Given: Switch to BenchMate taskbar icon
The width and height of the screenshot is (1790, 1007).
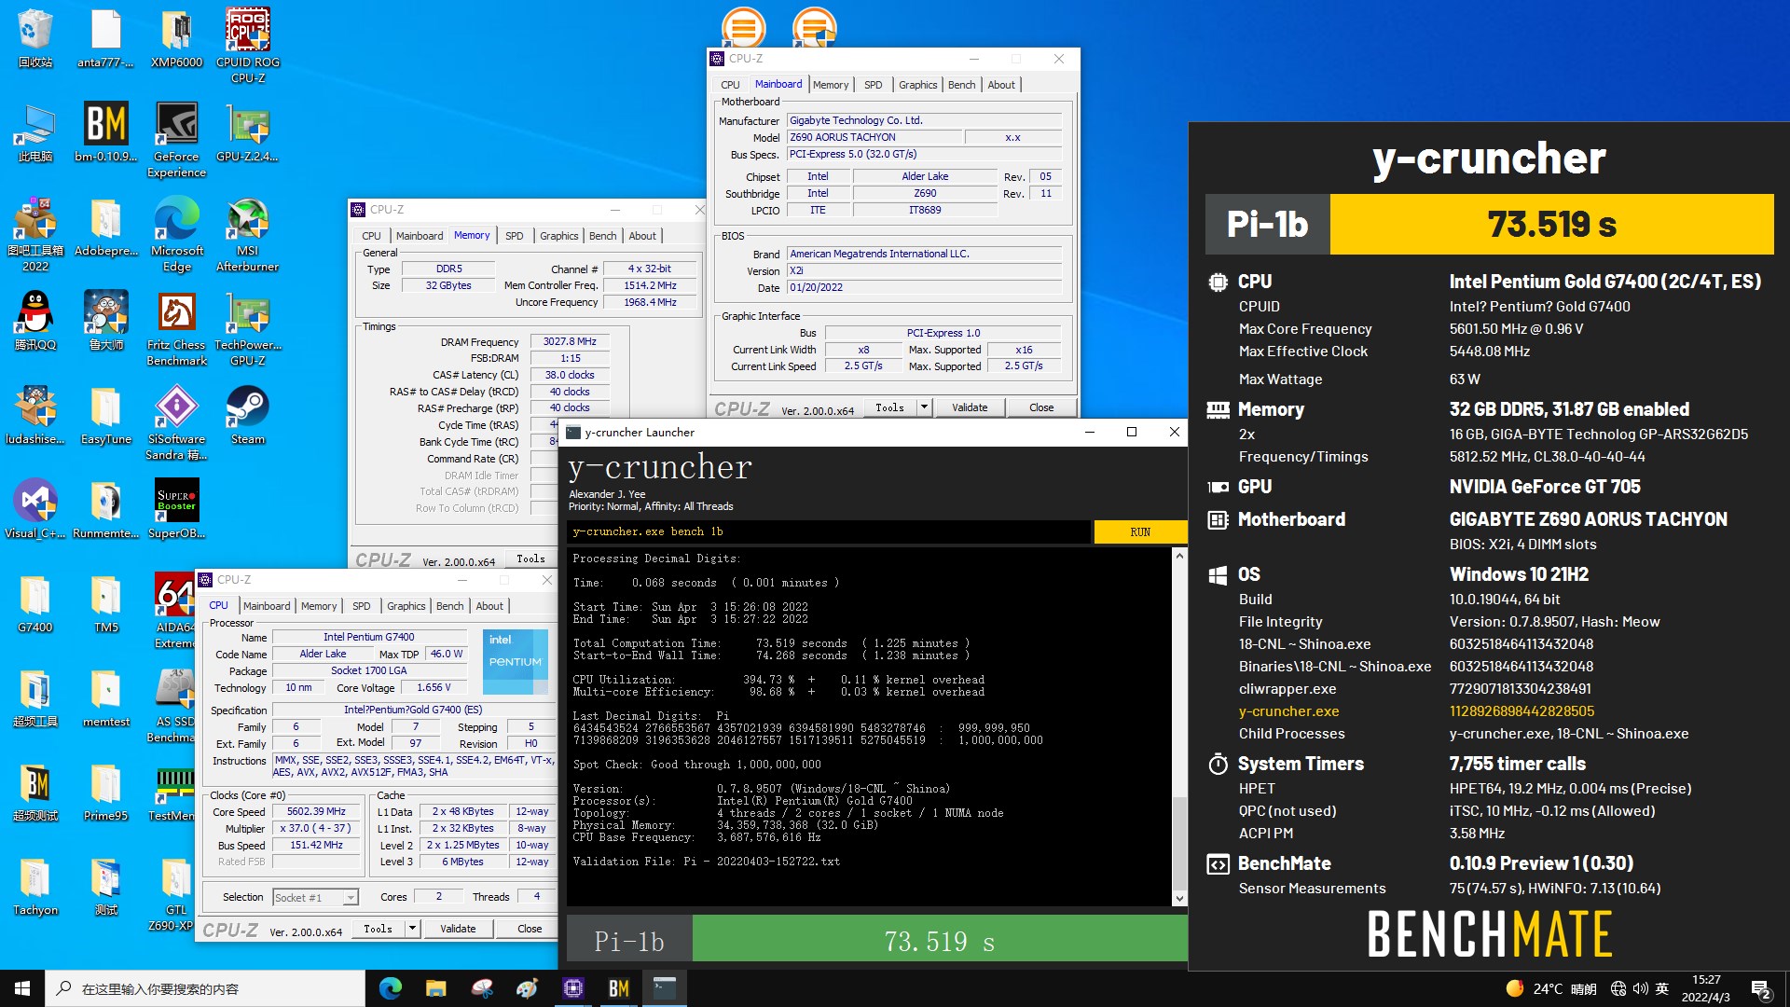Looking at the screenshot, I should click(619, 988).
